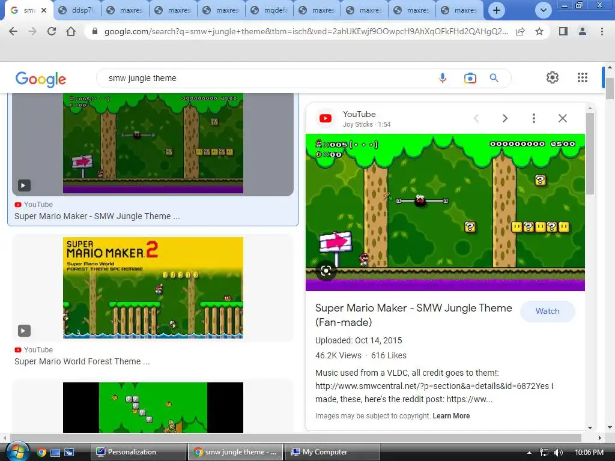Switch to the ddsp7k tab
Viewport: 615px width, 461px height.
(77, 10)
